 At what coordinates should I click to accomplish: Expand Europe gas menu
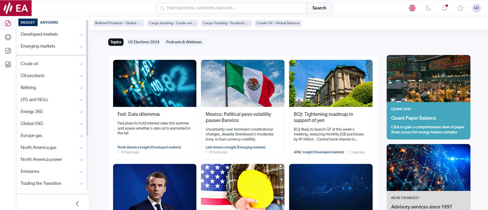(52, 135)
